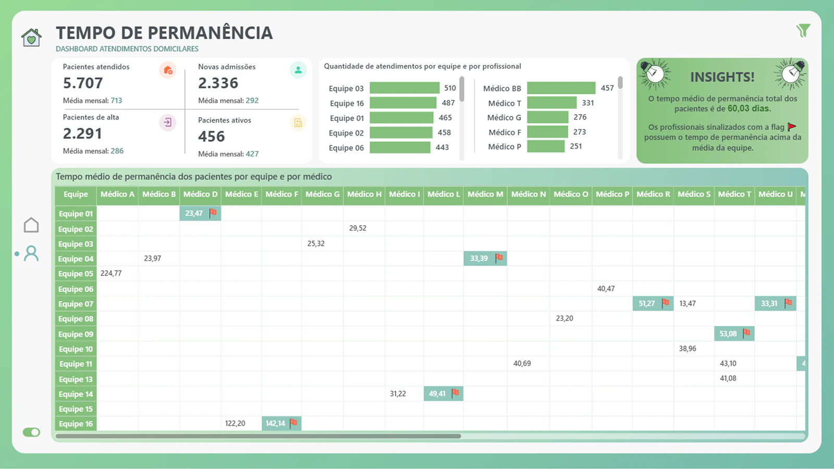The width and height of the screenshot is (834, 469).
Task: Select the Médico D column header
Action: pyautogui.click(x=200, y=194)
